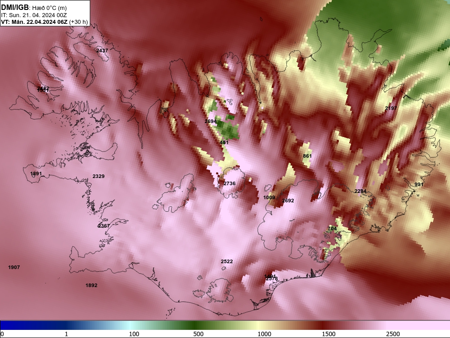
Task: Click the 2736 height value
Action: tap(229, 183)
